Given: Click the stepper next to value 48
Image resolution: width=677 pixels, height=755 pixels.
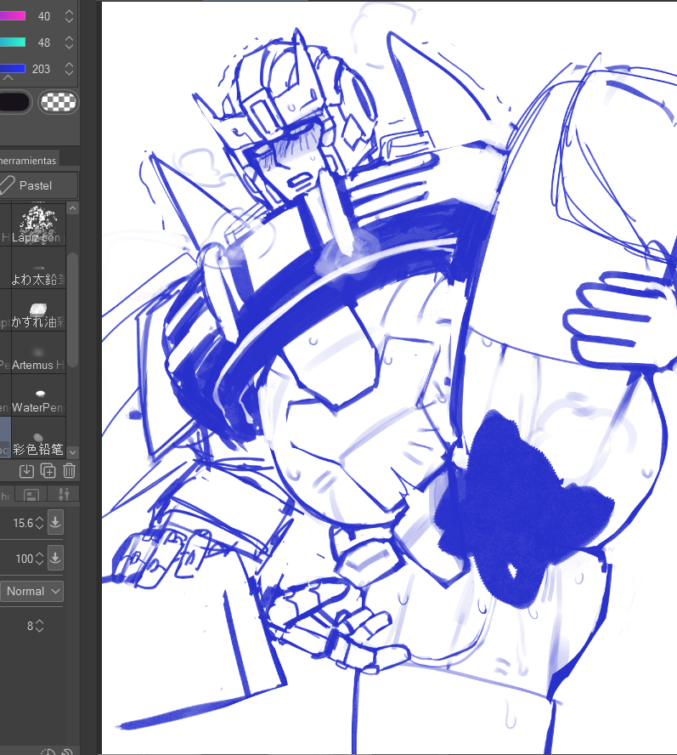Looking at the screenshot, I should coord(70,43).
